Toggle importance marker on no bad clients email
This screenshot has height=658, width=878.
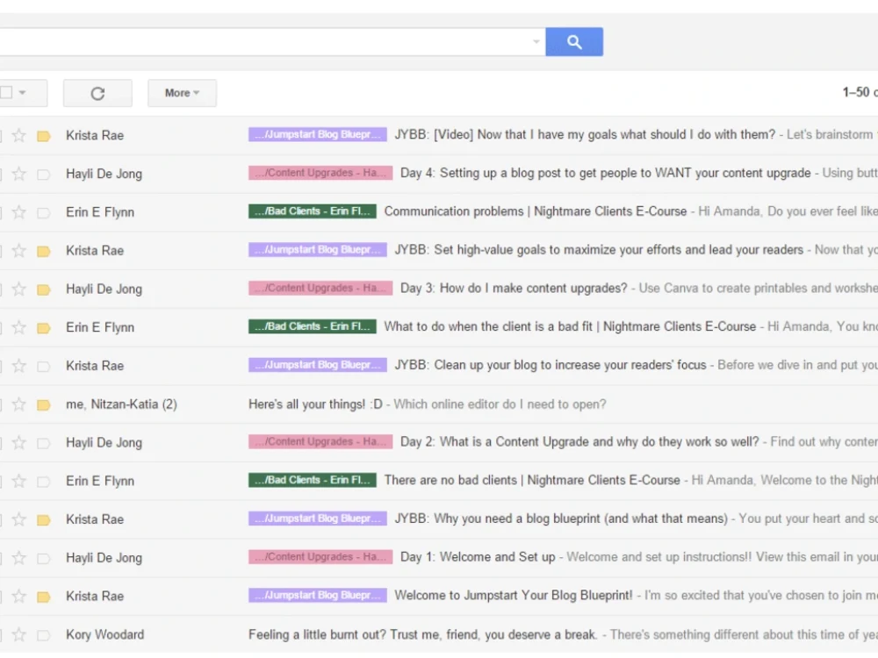(x=44, y=482)
